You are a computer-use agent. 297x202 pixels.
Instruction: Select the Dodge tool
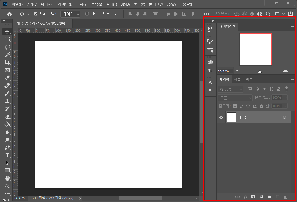coord(7,140)
